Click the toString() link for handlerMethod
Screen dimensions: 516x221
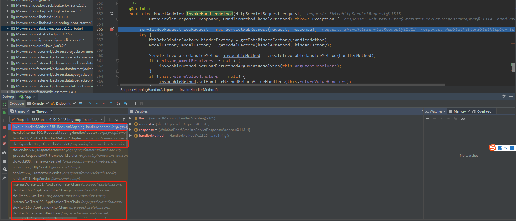coord(221,136)
